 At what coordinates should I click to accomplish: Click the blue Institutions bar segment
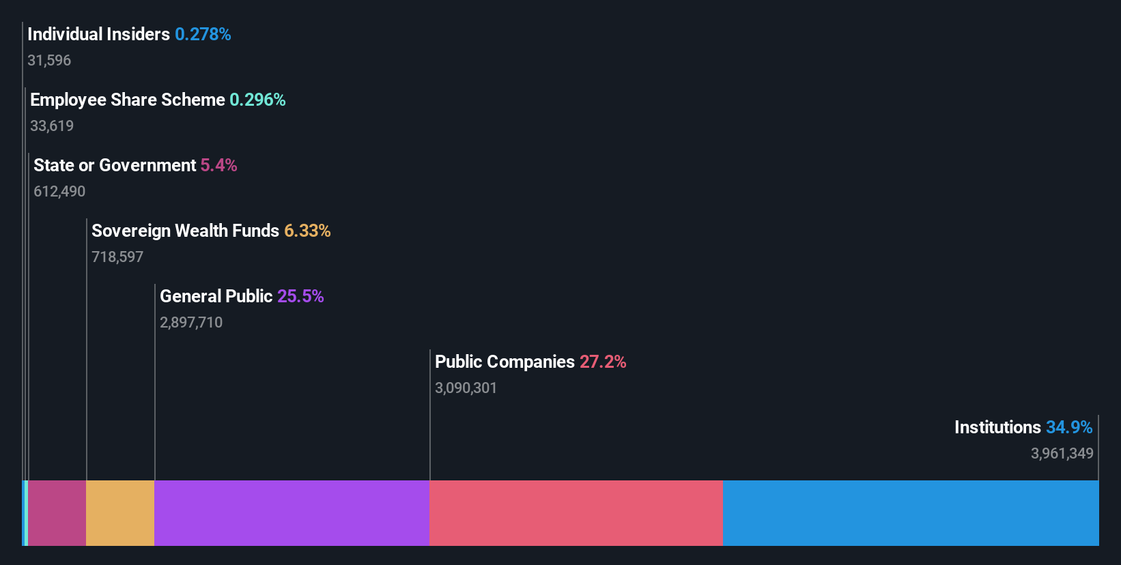tap(911, 513)
